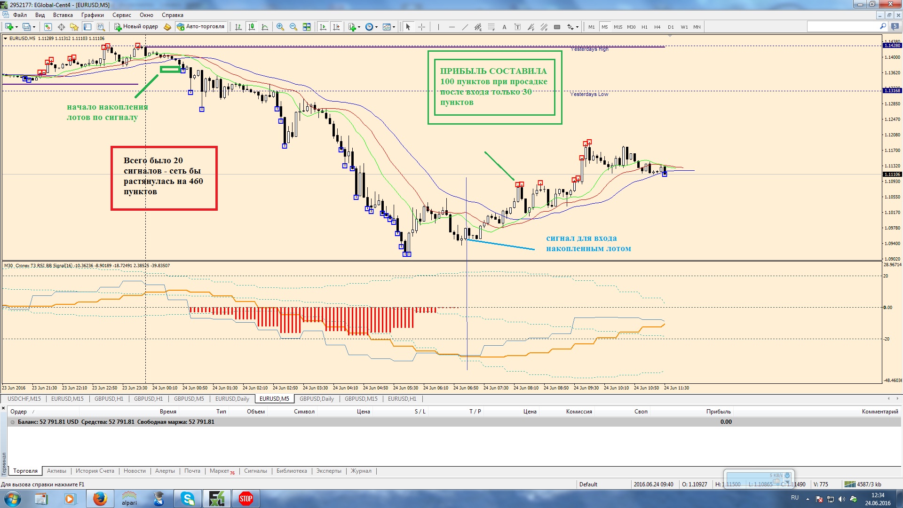Open the Periods clock icon
The image size is (903, 508).
[x=369, y=27]
